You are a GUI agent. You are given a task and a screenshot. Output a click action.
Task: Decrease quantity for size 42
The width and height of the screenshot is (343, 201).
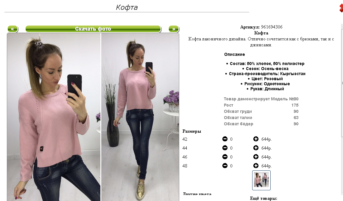225,139
